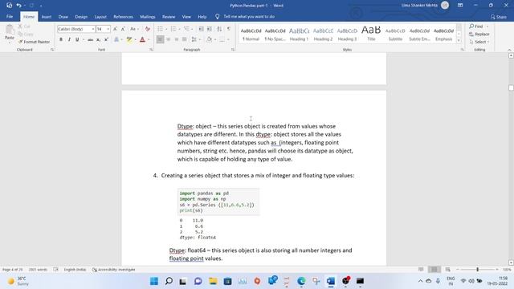Apply the Title style

pyautogui.click(x=371, y=34)
